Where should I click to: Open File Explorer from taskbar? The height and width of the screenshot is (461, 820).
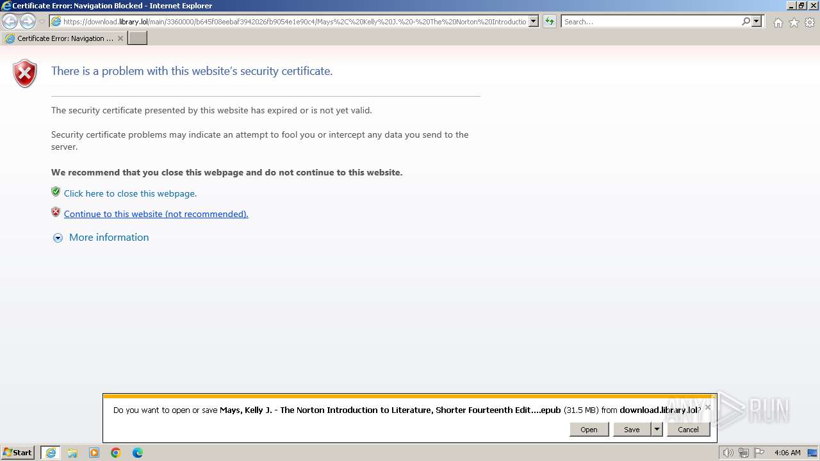point(72,453)
